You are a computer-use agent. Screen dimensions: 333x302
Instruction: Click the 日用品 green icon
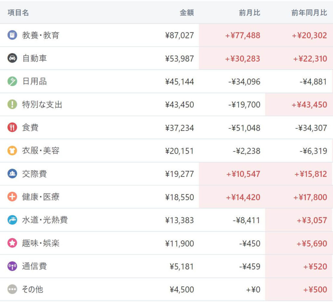(12, 81)
